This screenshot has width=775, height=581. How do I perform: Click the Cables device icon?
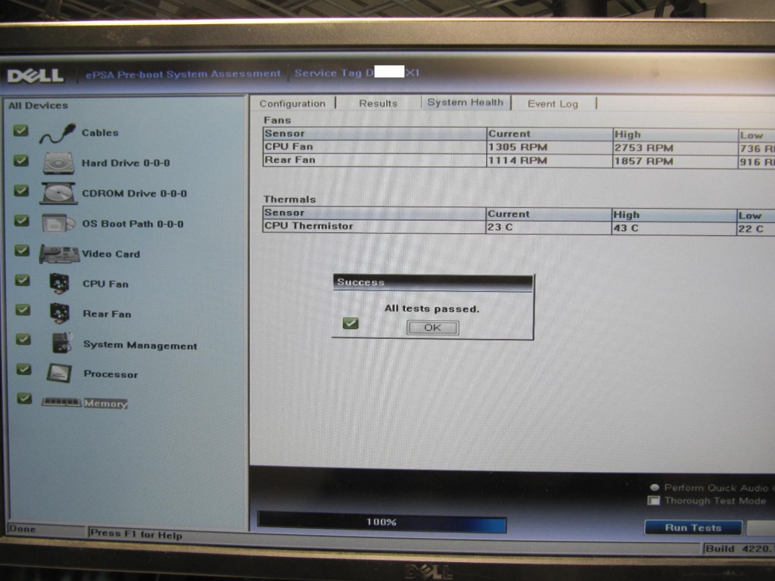point(58,133)
